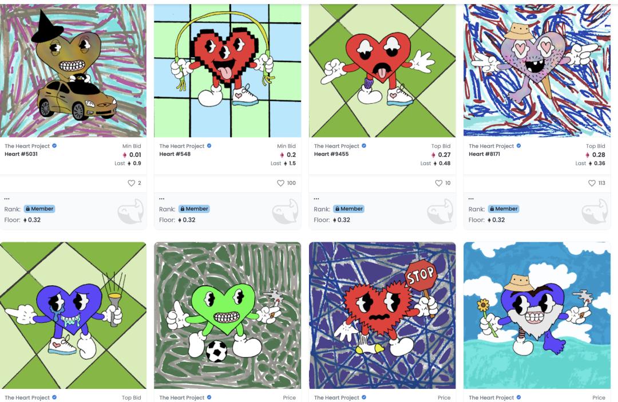Click whale icon on Heart #5031 card

point(131,212)
